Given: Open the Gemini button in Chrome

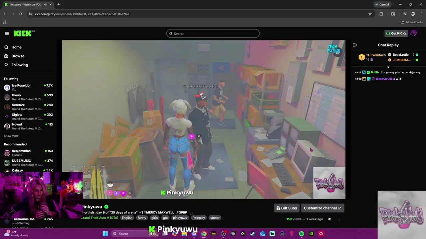Looking at the screenshot, I should tap(382, 5).
